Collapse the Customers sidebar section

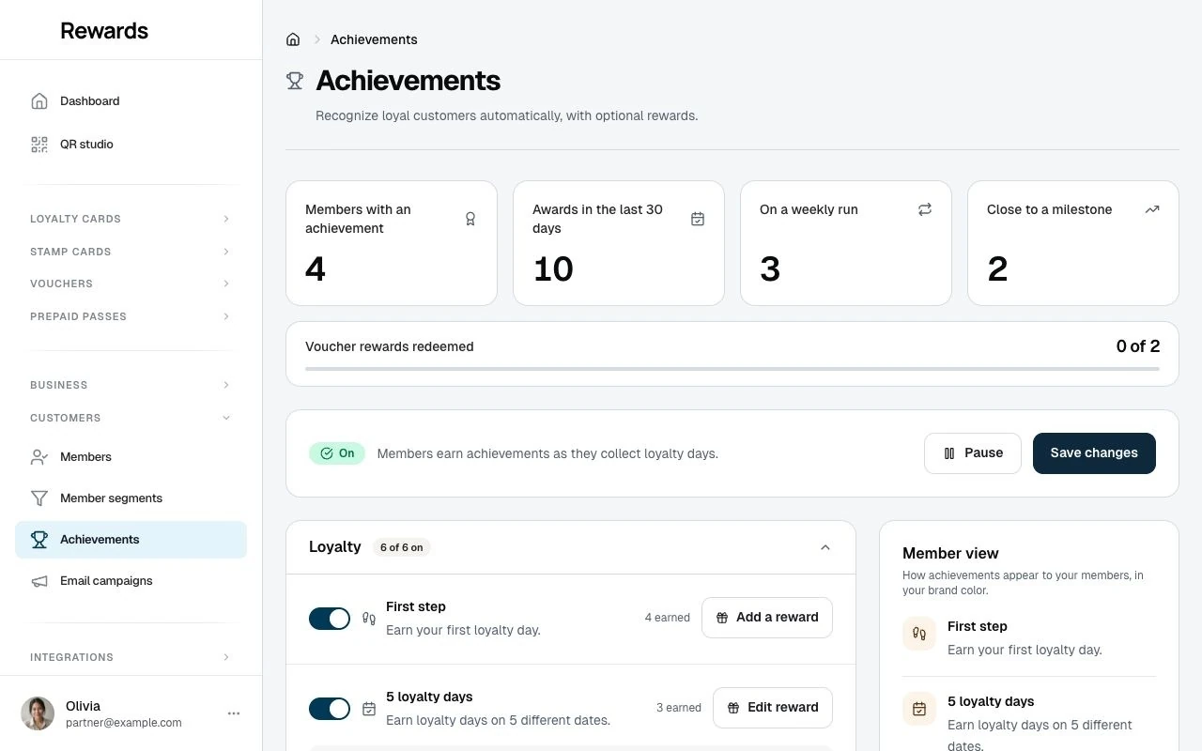(131, 418)
